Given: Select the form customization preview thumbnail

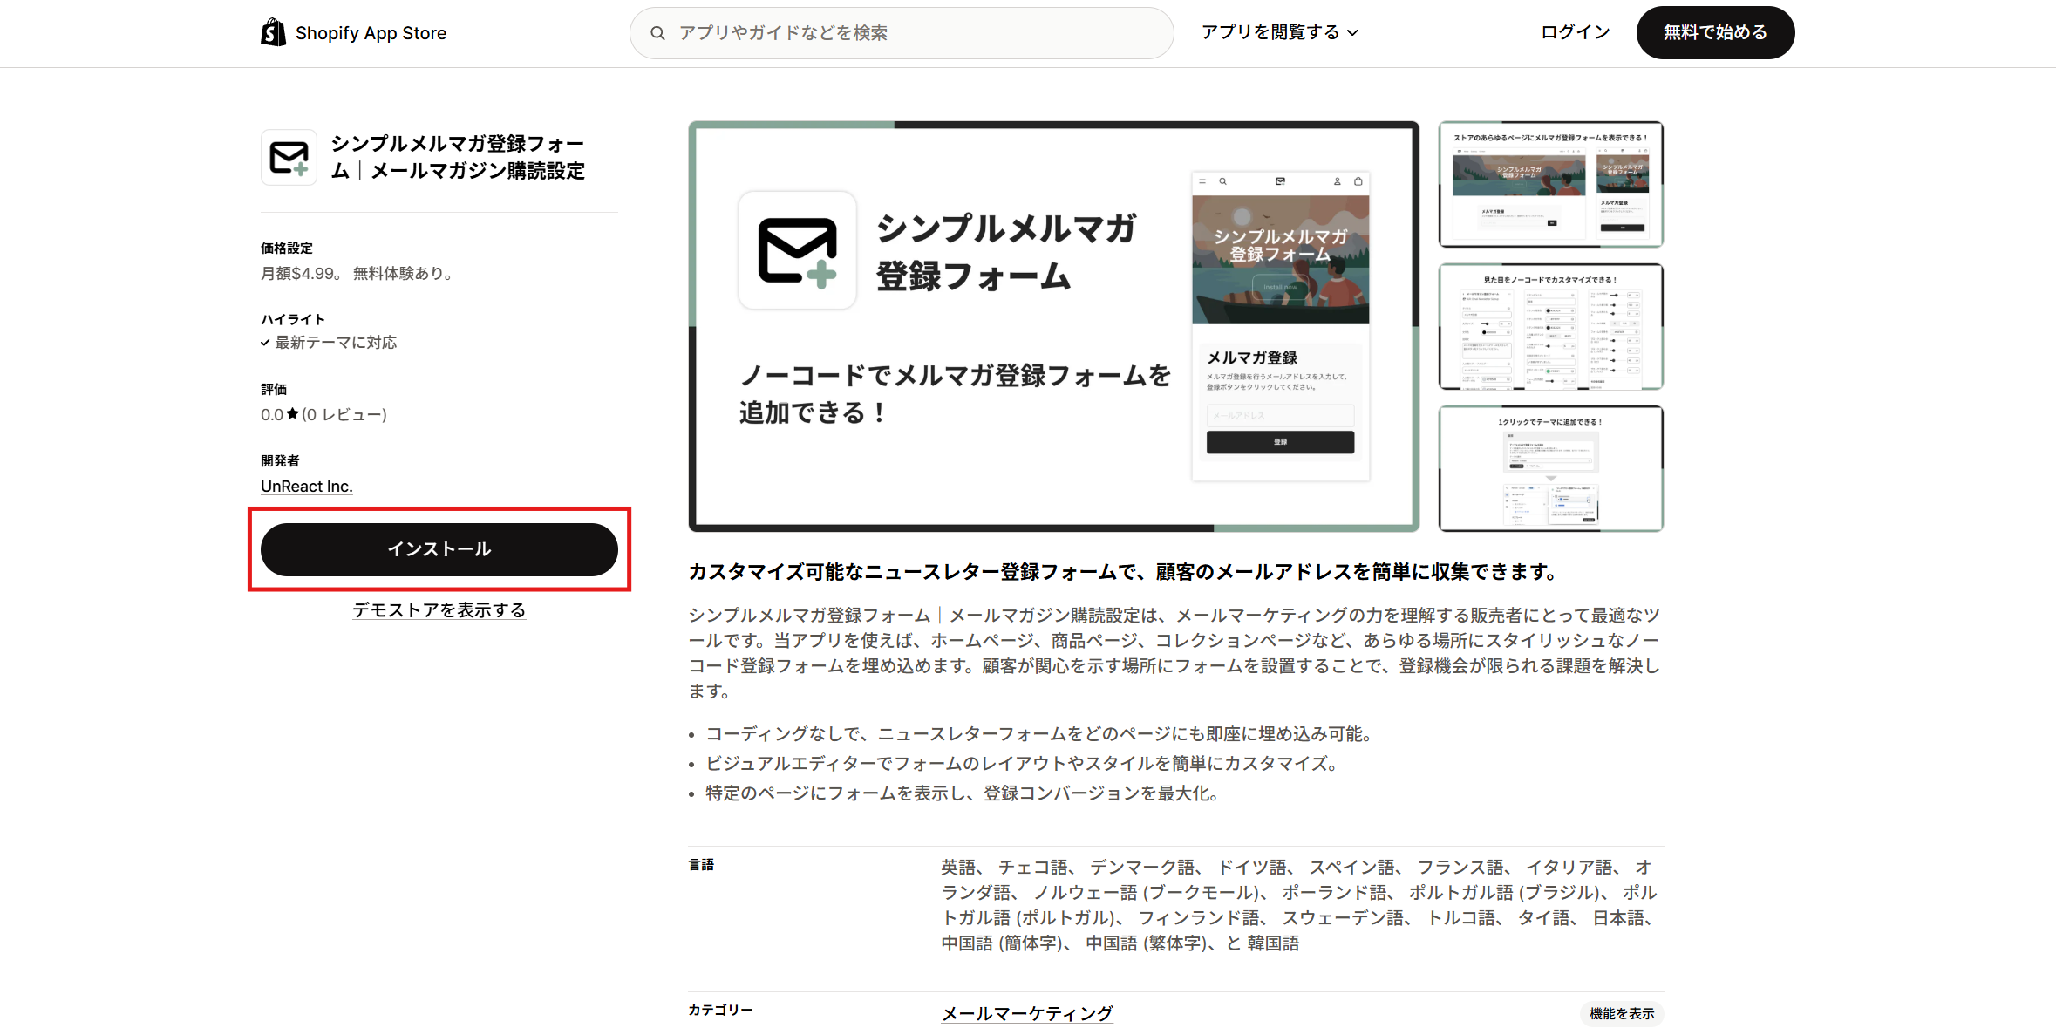Looking at the screenshot, I should pos(1550,326).
